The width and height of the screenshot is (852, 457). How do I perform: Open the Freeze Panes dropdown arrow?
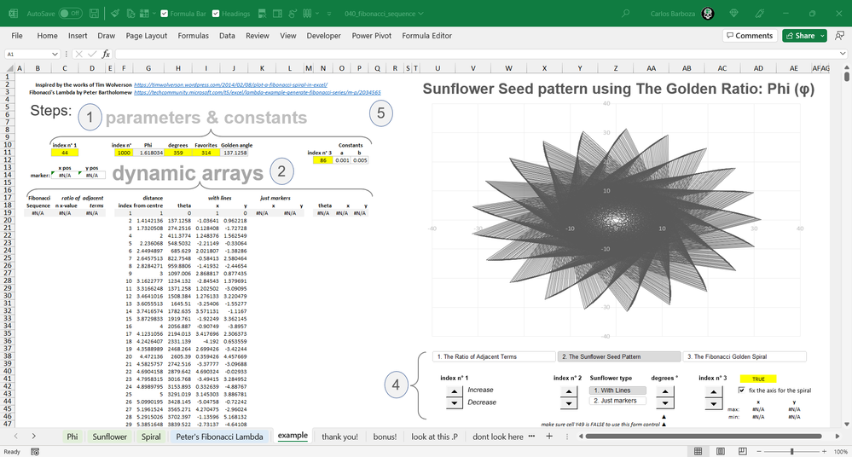click(x=154, y=14)
